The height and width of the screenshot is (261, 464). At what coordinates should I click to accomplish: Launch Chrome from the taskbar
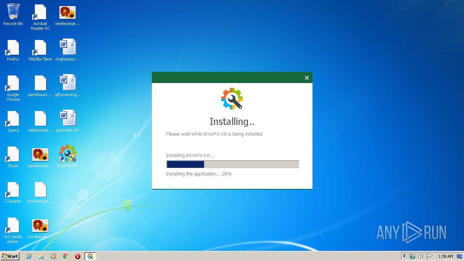coord(66,256)
